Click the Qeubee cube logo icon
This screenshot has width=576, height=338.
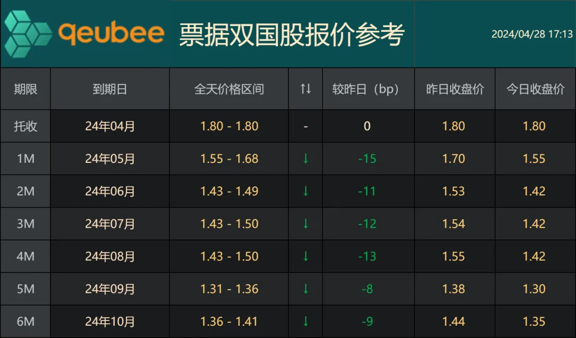(x=28, y=34)
